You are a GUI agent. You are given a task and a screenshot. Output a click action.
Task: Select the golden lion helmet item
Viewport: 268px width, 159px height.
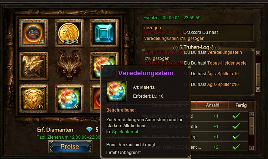click(x=34, y=66)
